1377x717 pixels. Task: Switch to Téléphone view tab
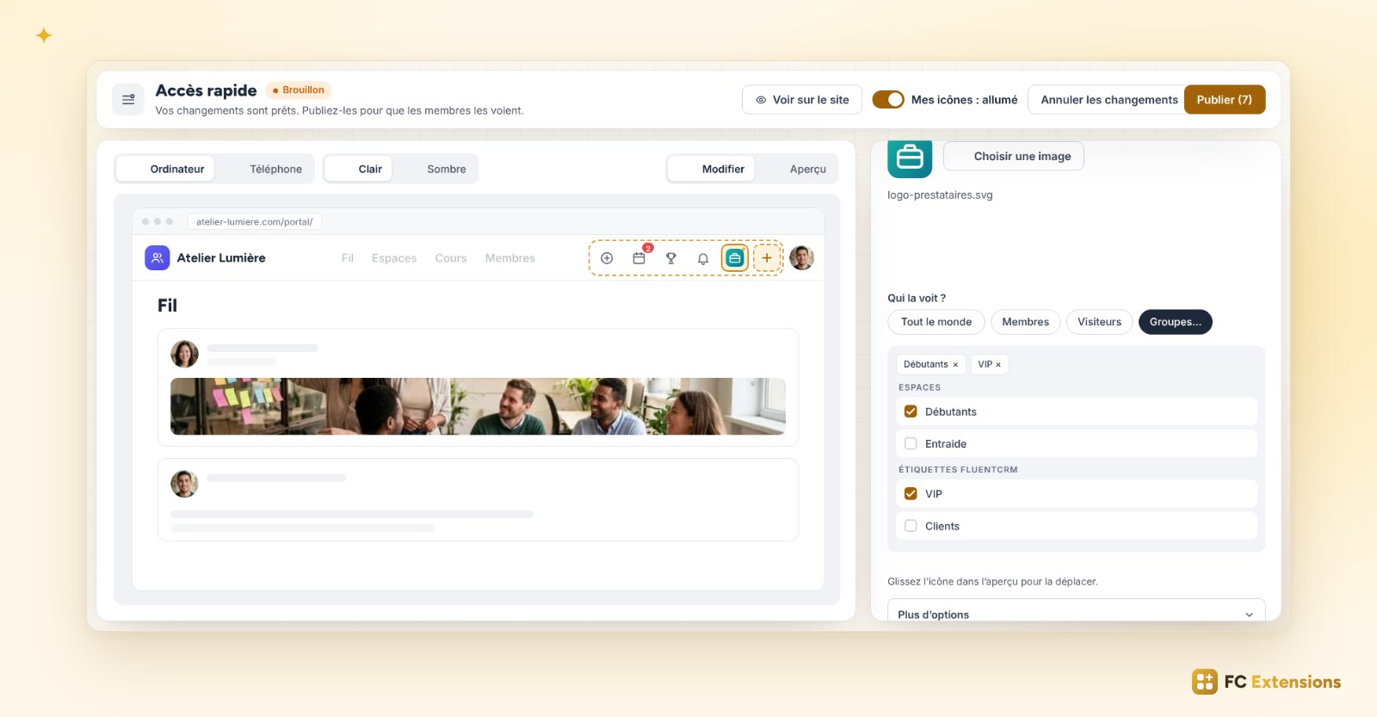pos(276,169)
